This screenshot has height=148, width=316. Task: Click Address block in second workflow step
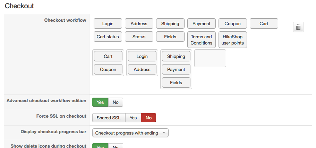click(142, 69)
